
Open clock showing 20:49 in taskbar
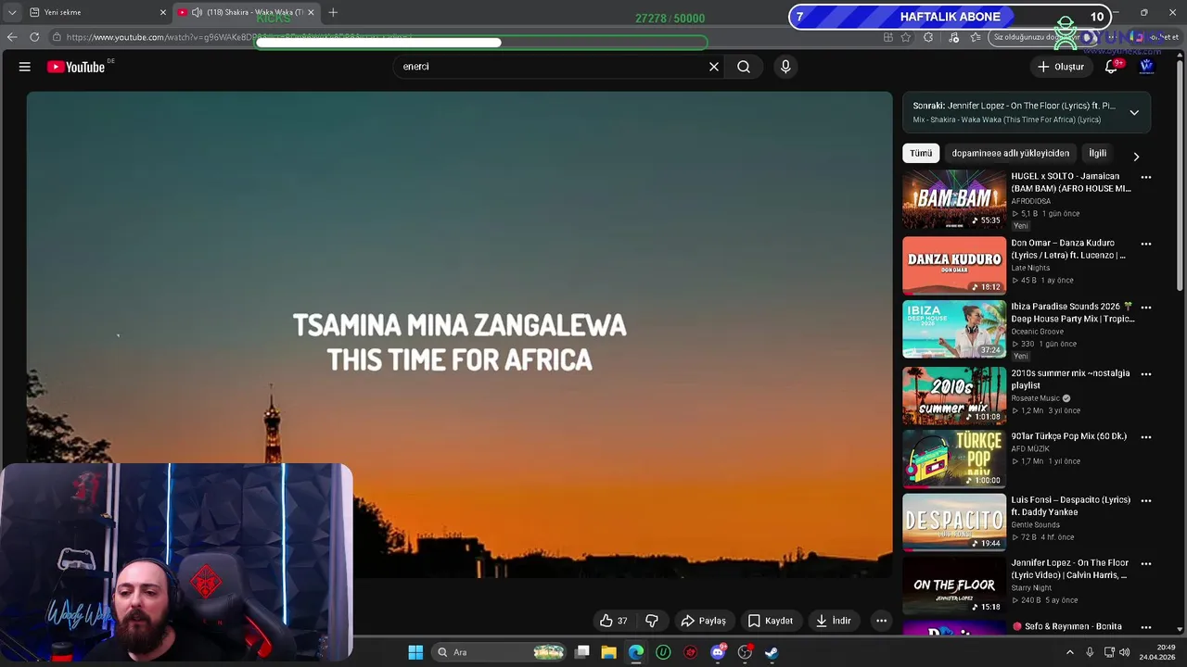[x=1158, y=652]
